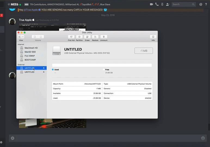Run First Aid on the selected volume
Image resolution: width=210 pixels, height=147 pixels.
click(x=71, y=37)
